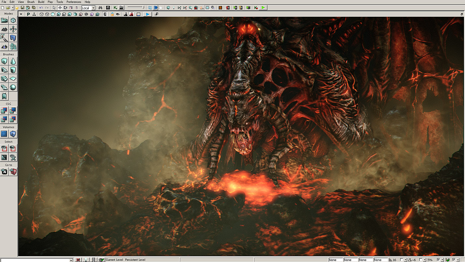Open Kismet with the green K icon
This screenshot has width=465, height=262.
coord(115,8)
